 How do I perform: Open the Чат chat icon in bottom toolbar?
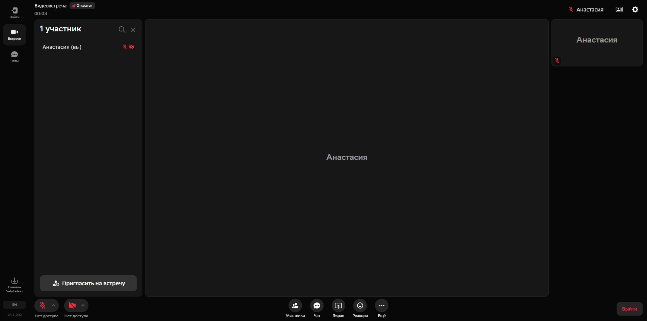pyautogui.click(x=317, y=305)
